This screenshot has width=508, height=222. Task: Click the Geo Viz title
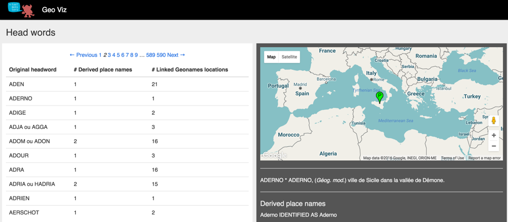(54, 10)
